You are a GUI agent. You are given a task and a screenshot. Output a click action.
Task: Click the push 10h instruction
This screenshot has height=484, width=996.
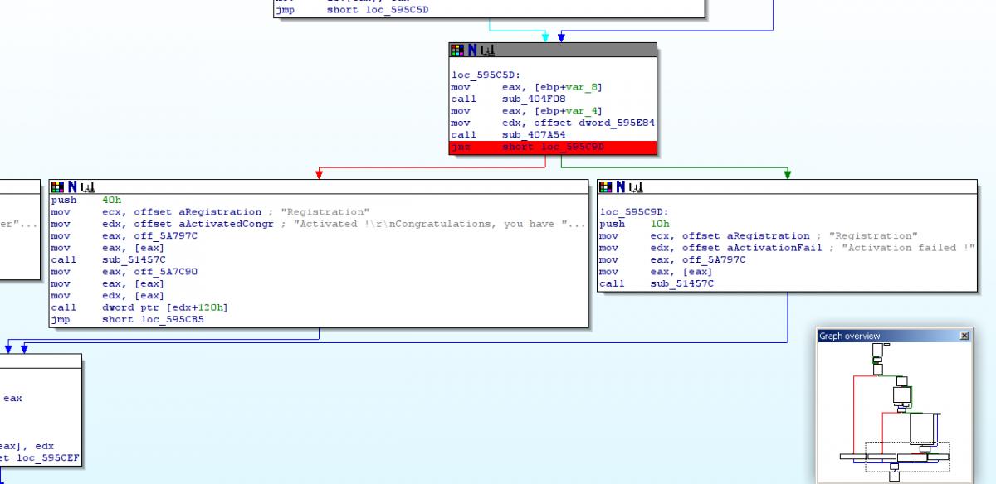(633, 224)
